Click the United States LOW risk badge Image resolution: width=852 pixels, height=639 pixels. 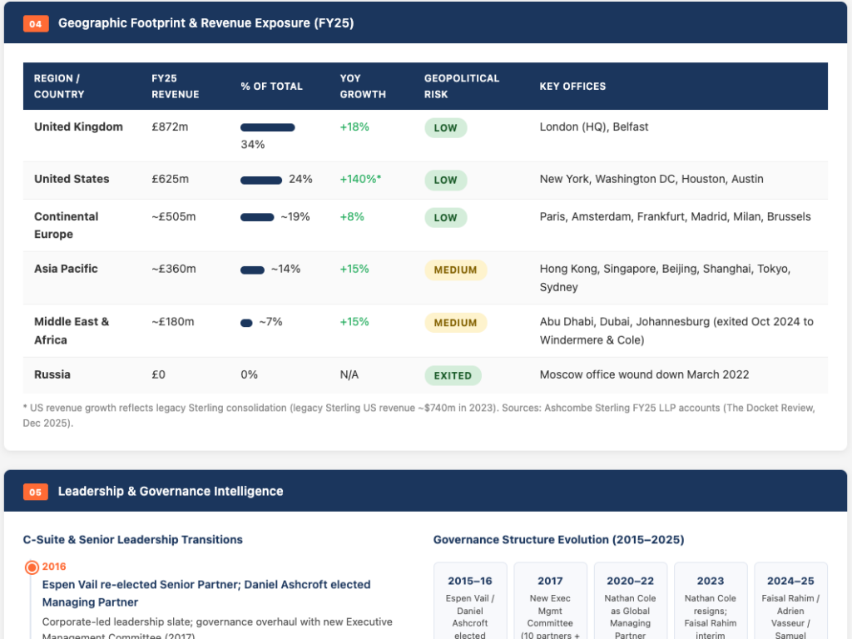coord(446,181)
